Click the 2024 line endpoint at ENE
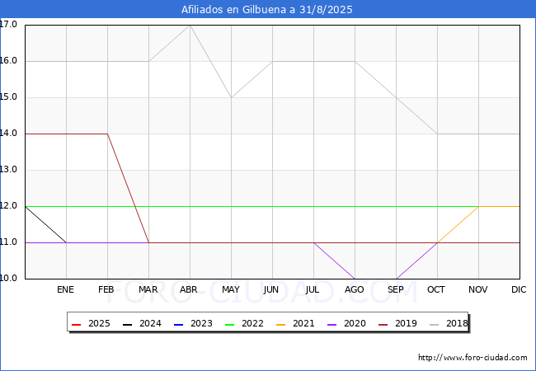This screenshot has height=371, width=536. [66, 242]
